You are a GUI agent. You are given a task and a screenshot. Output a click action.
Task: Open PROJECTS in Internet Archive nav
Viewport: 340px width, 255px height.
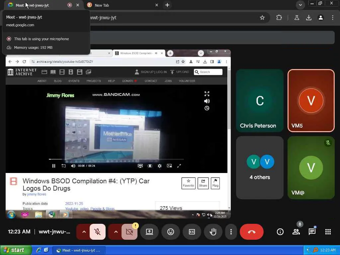[x=94, y=81]
